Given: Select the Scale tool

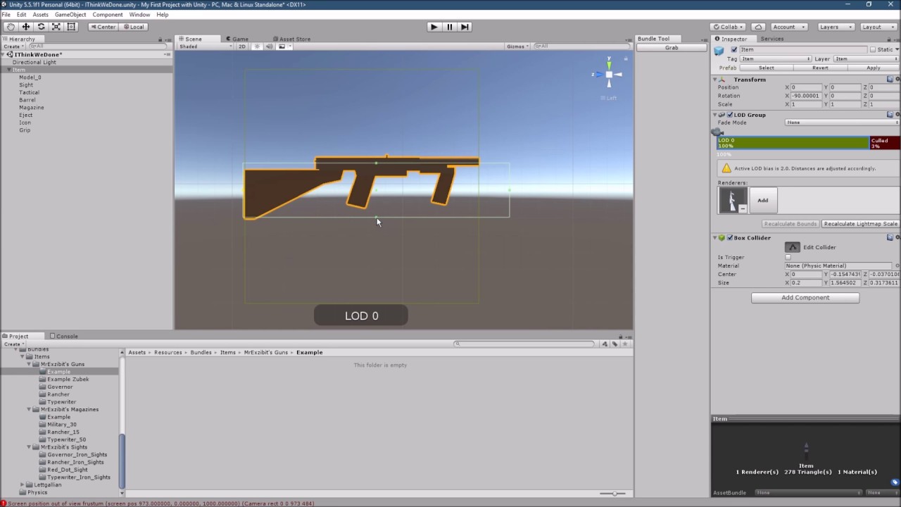Looking at the screenshot, I should [x=56, y=27].
